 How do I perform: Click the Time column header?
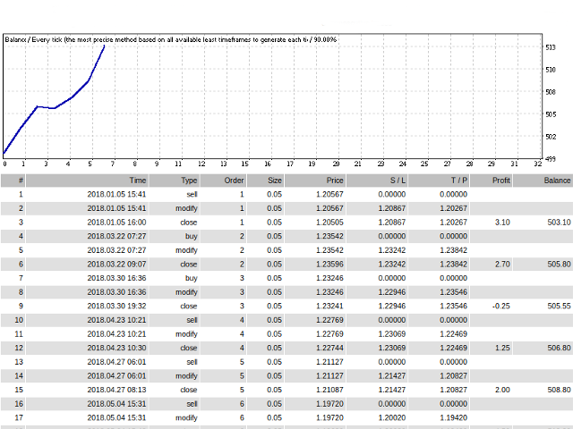[x=137, y=181]
